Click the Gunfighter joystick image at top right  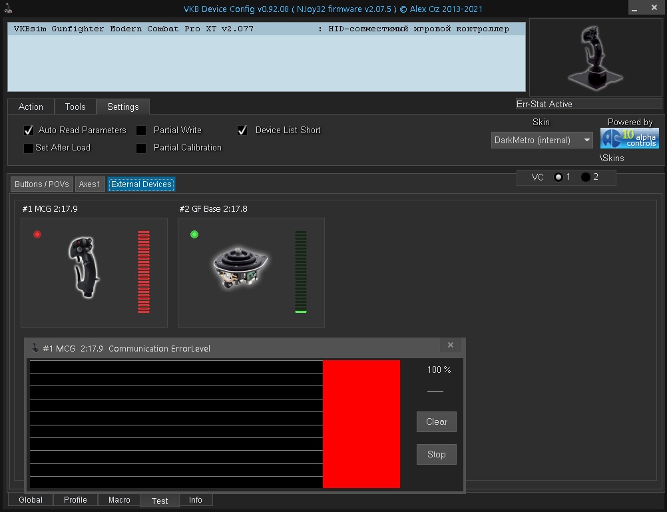595,57
